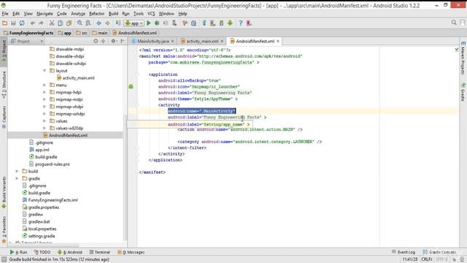Open Project panel gear settings
This screenshot has width=467, height=263.
tap(114, 41)
